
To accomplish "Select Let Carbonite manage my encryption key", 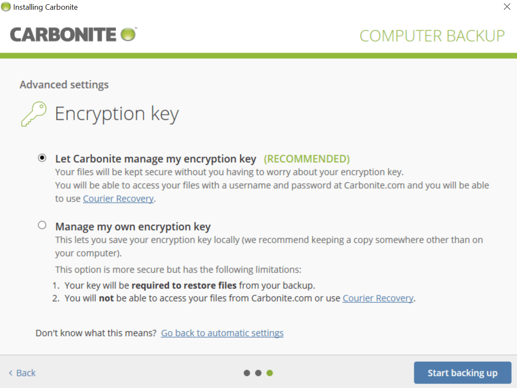I will pos(42,157).
